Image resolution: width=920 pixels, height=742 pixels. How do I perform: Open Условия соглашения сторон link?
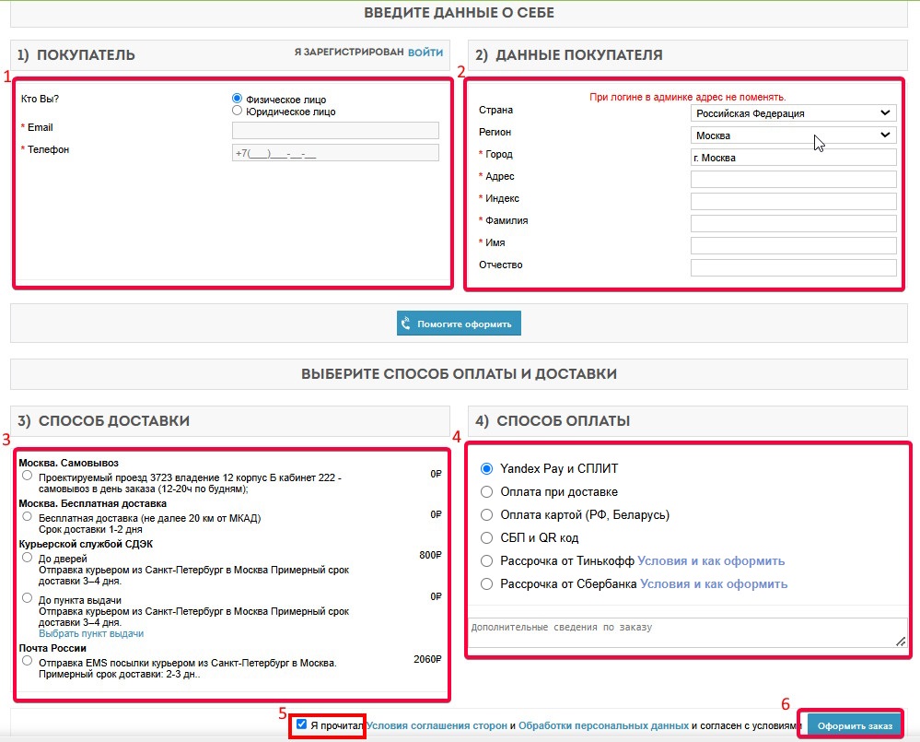click(437, 725)
